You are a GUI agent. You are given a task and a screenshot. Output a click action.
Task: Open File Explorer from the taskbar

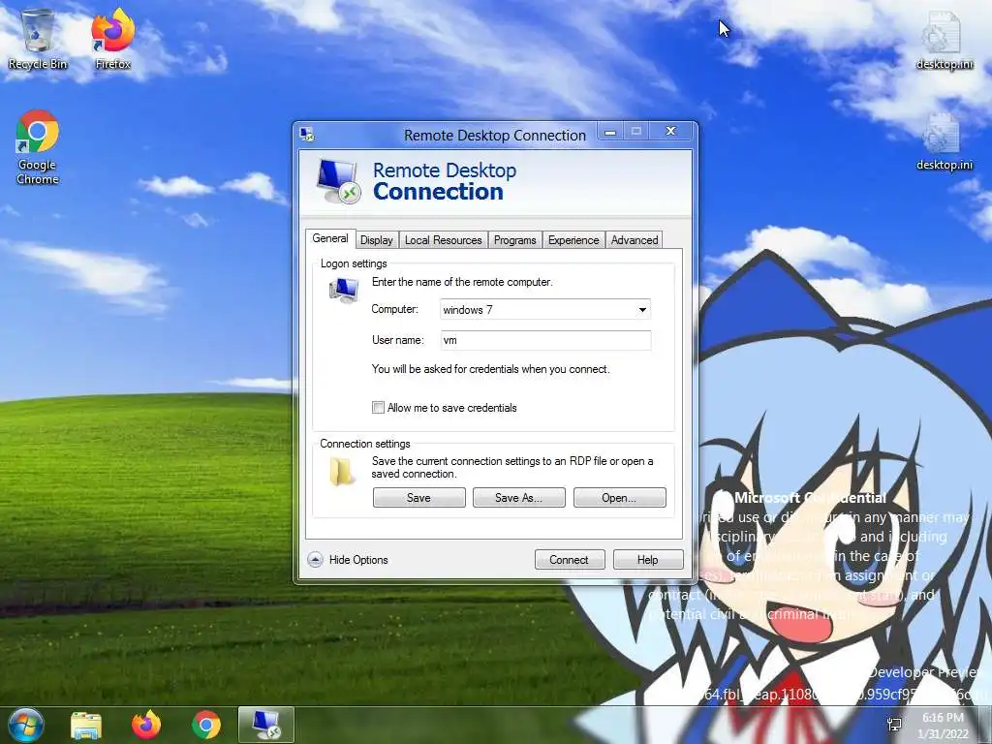[86, 725]
